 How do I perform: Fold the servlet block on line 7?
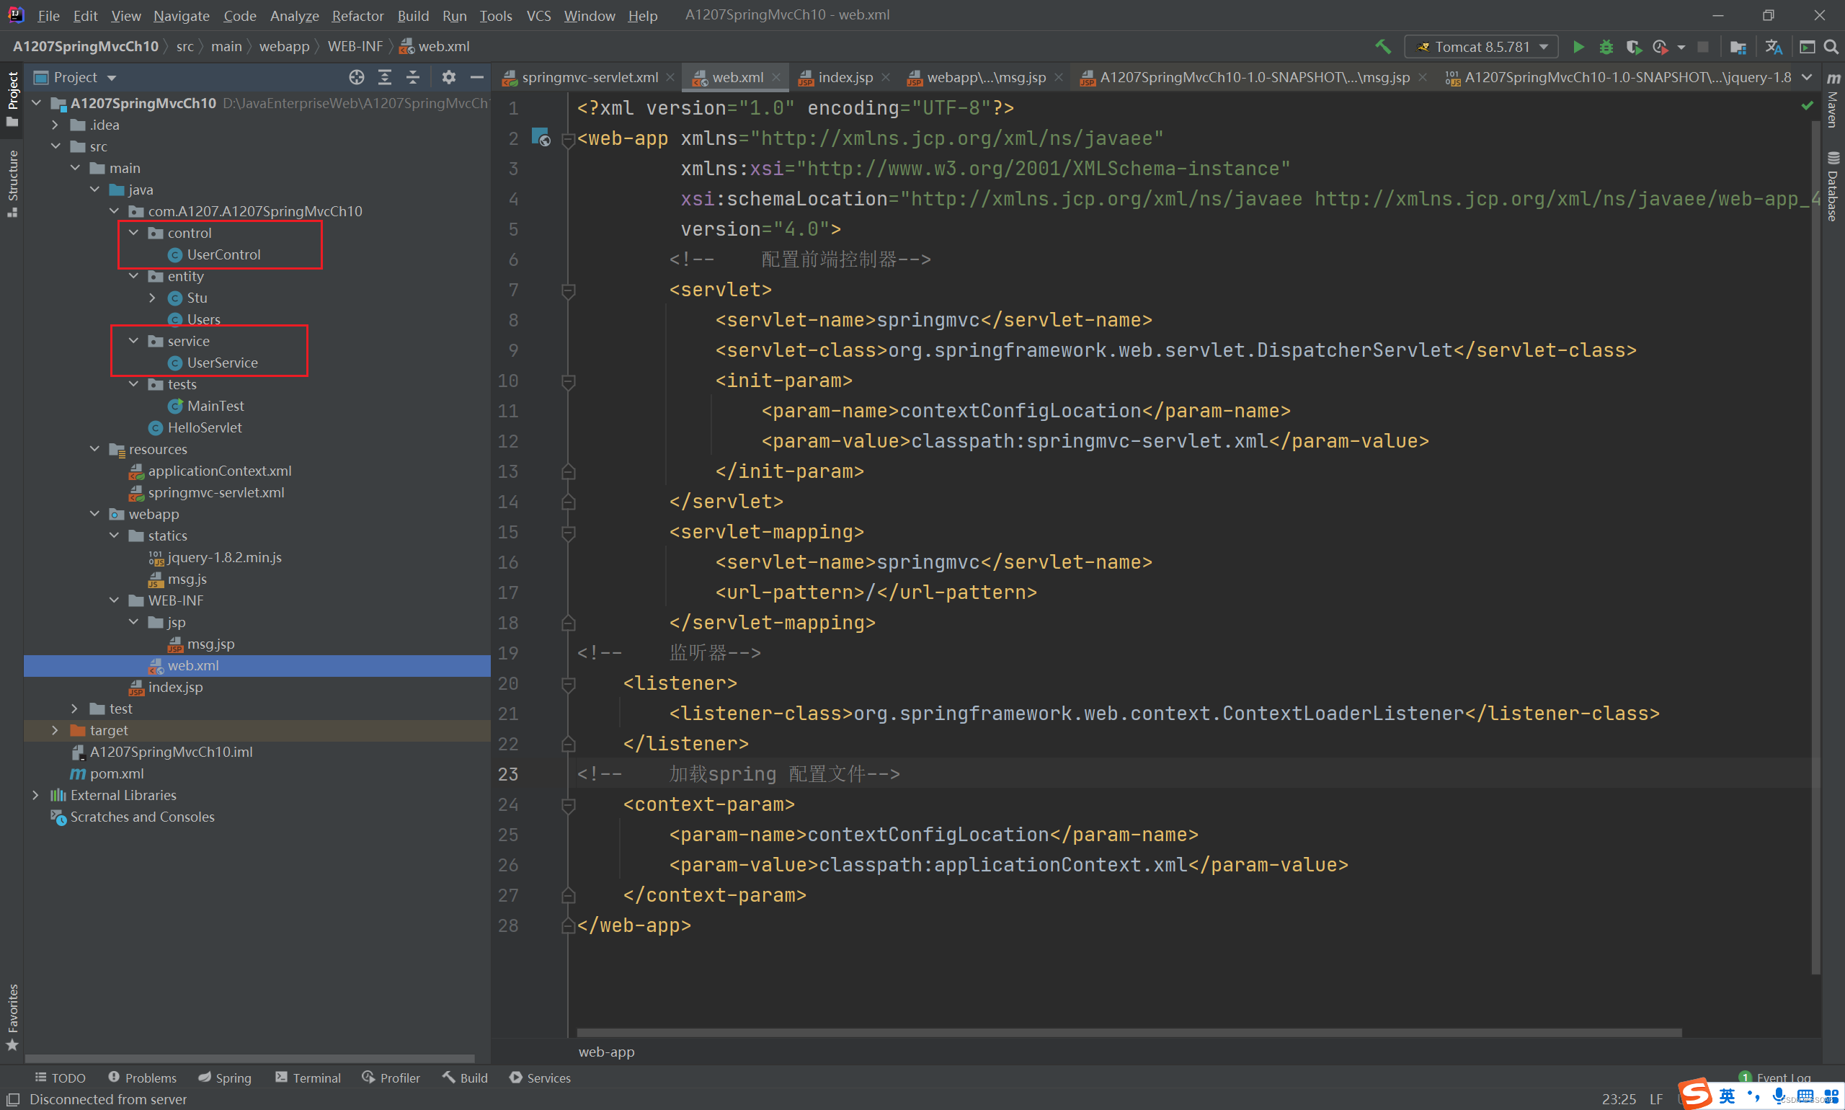[568, 290]
